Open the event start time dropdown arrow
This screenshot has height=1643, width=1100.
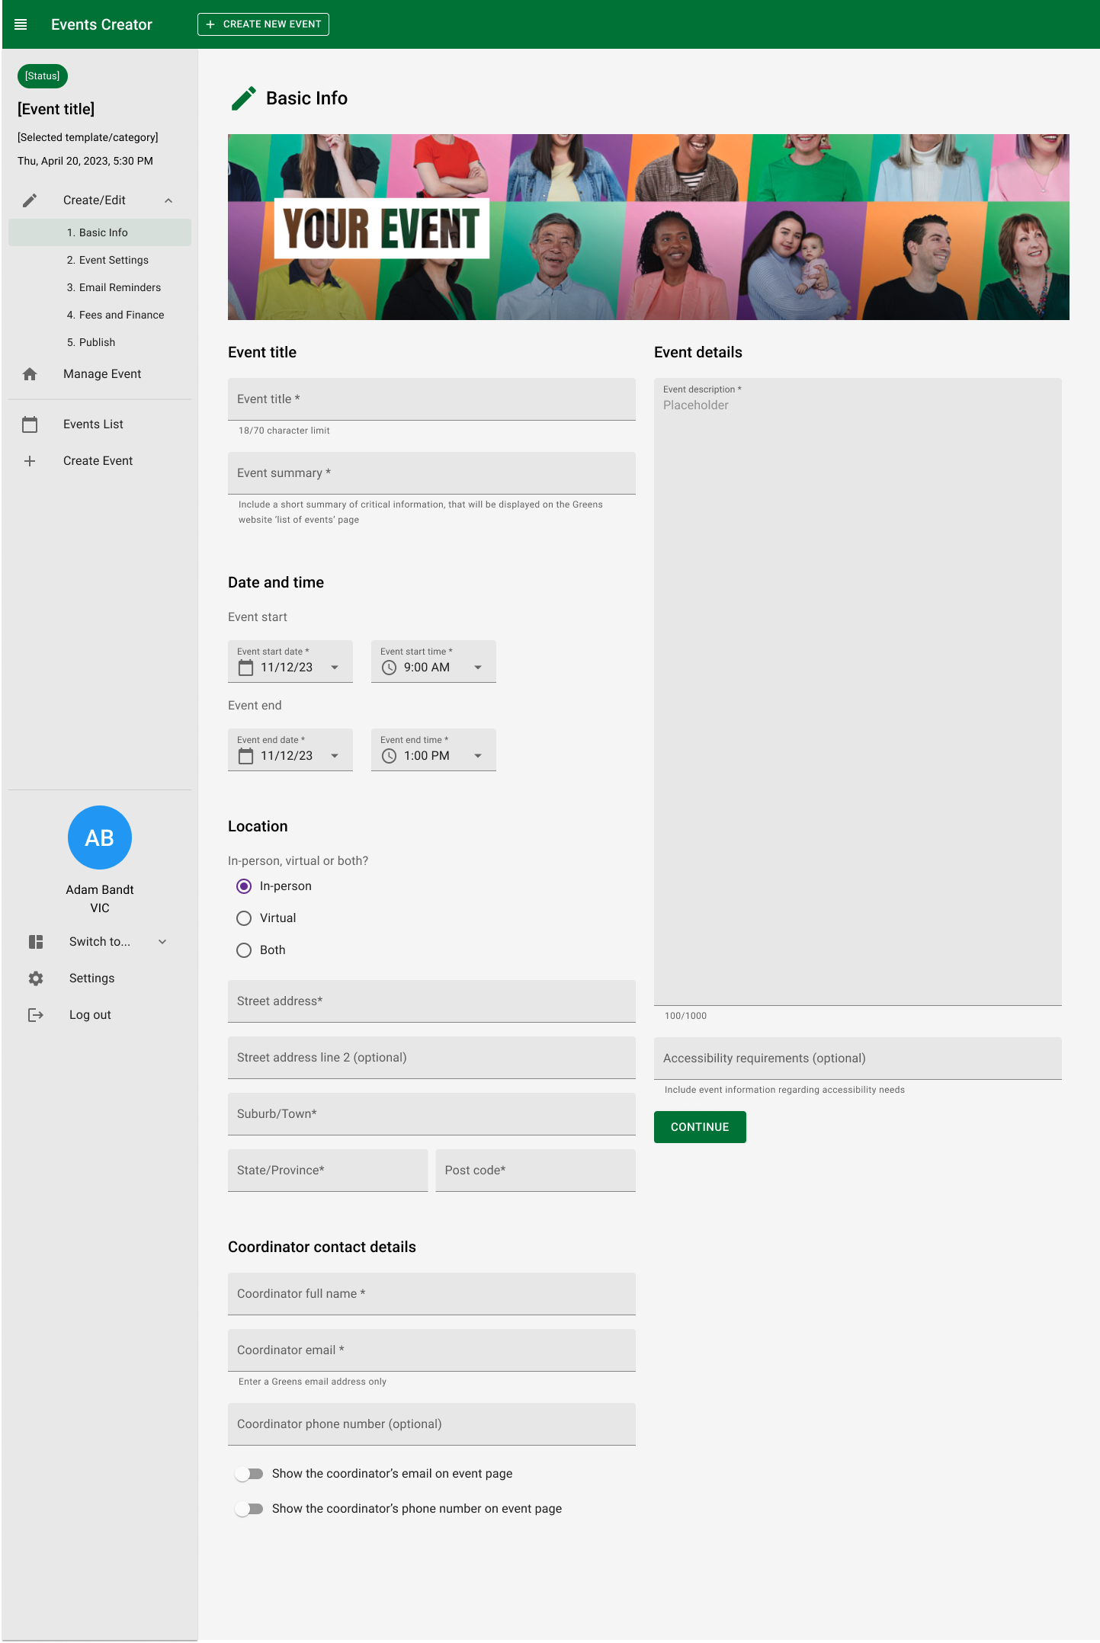tap(478, 668)
